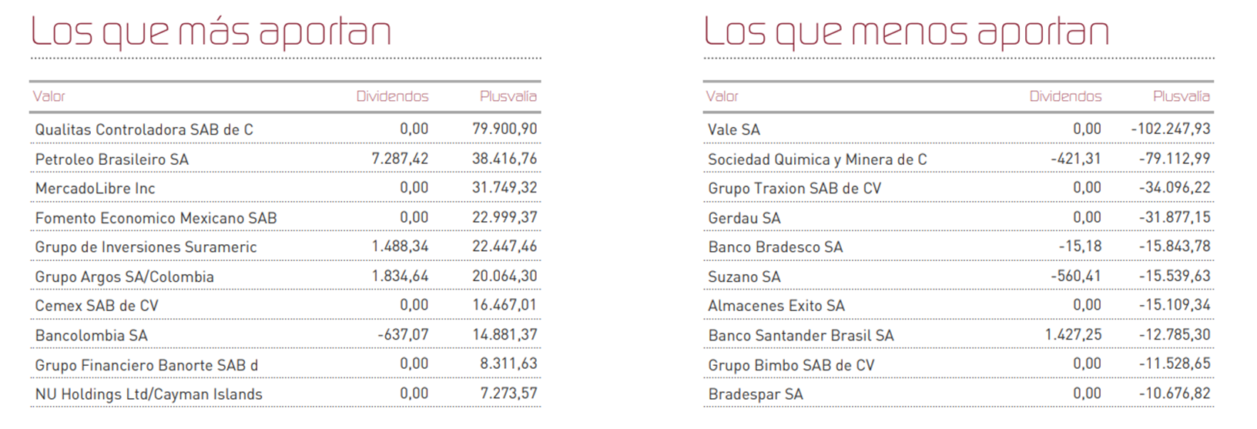Image resolution: width=1257 pixels, height=429 pixels.
Task: Click the Plusvalía header in right table
Action: pyautogui.click(x=1181, y=96)
